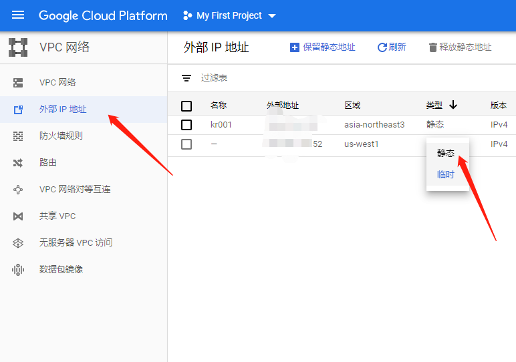Viewport: 516px width, 362px height.
Task: Click the filter lines icon
Action: point(186,78)
